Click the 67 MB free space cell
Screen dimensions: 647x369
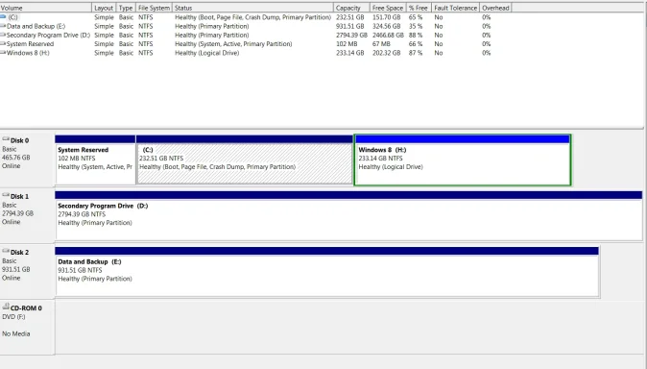(381, 44)
